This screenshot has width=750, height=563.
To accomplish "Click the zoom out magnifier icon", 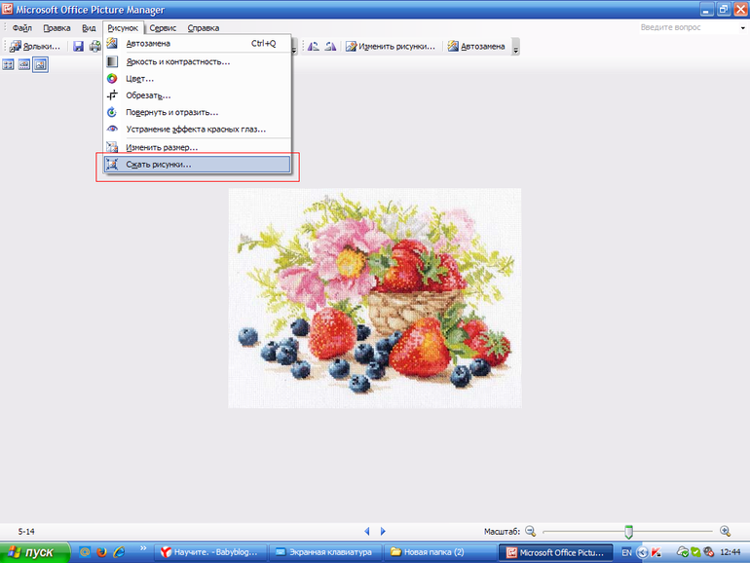I will click(x=531, y=531).
